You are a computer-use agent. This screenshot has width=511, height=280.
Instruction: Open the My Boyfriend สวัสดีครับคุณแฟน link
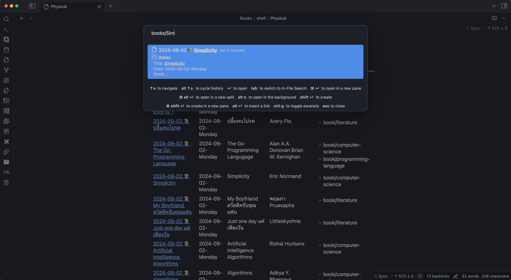(172, 205)
